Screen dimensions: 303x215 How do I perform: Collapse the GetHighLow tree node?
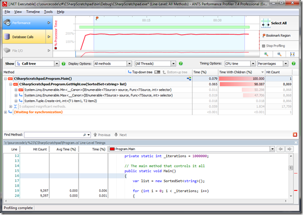pyautogui.click(x=11, y=84)
